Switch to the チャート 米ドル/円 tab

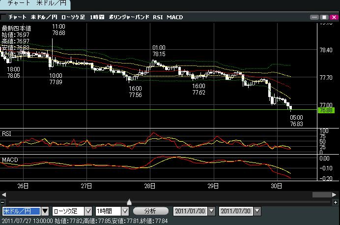[34, 4]
